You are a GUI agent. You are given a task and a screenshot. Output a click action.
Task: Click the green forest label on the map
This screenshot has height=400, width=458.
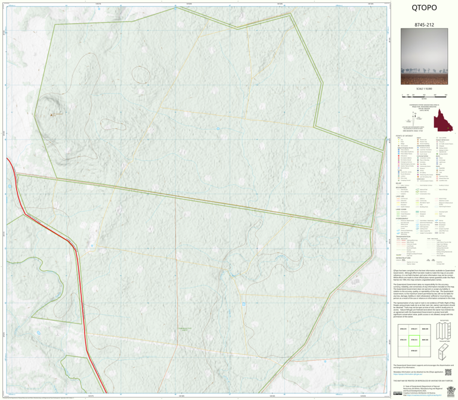click(x=185, y=329)
